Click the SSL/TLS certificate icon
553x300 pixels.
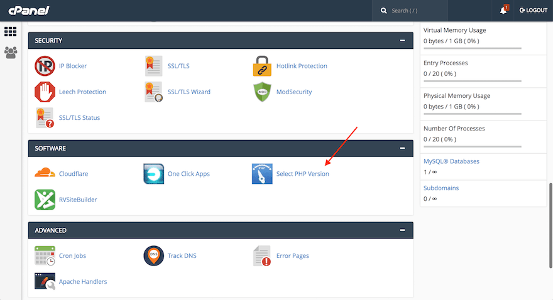coord(153,66)
